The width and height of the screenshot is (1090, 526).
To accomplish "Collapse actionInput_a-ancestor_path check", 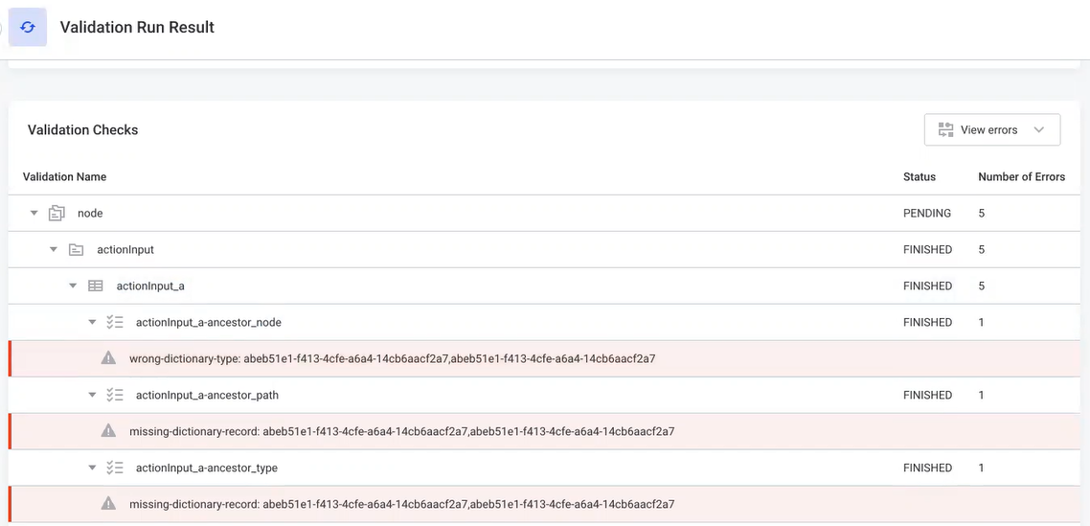I will click(92, 396).
